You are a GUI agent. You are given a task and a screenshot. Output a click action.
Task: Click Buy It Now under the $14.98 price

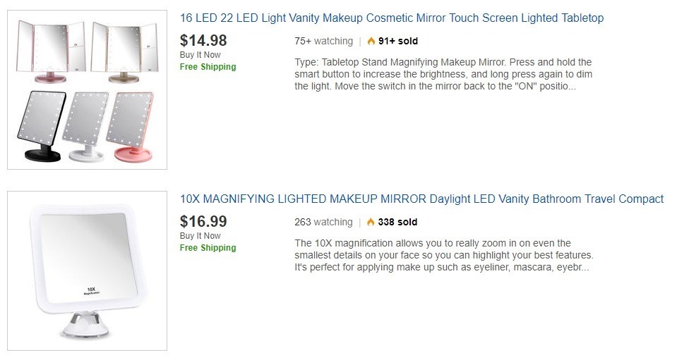(x=200, y=55)
